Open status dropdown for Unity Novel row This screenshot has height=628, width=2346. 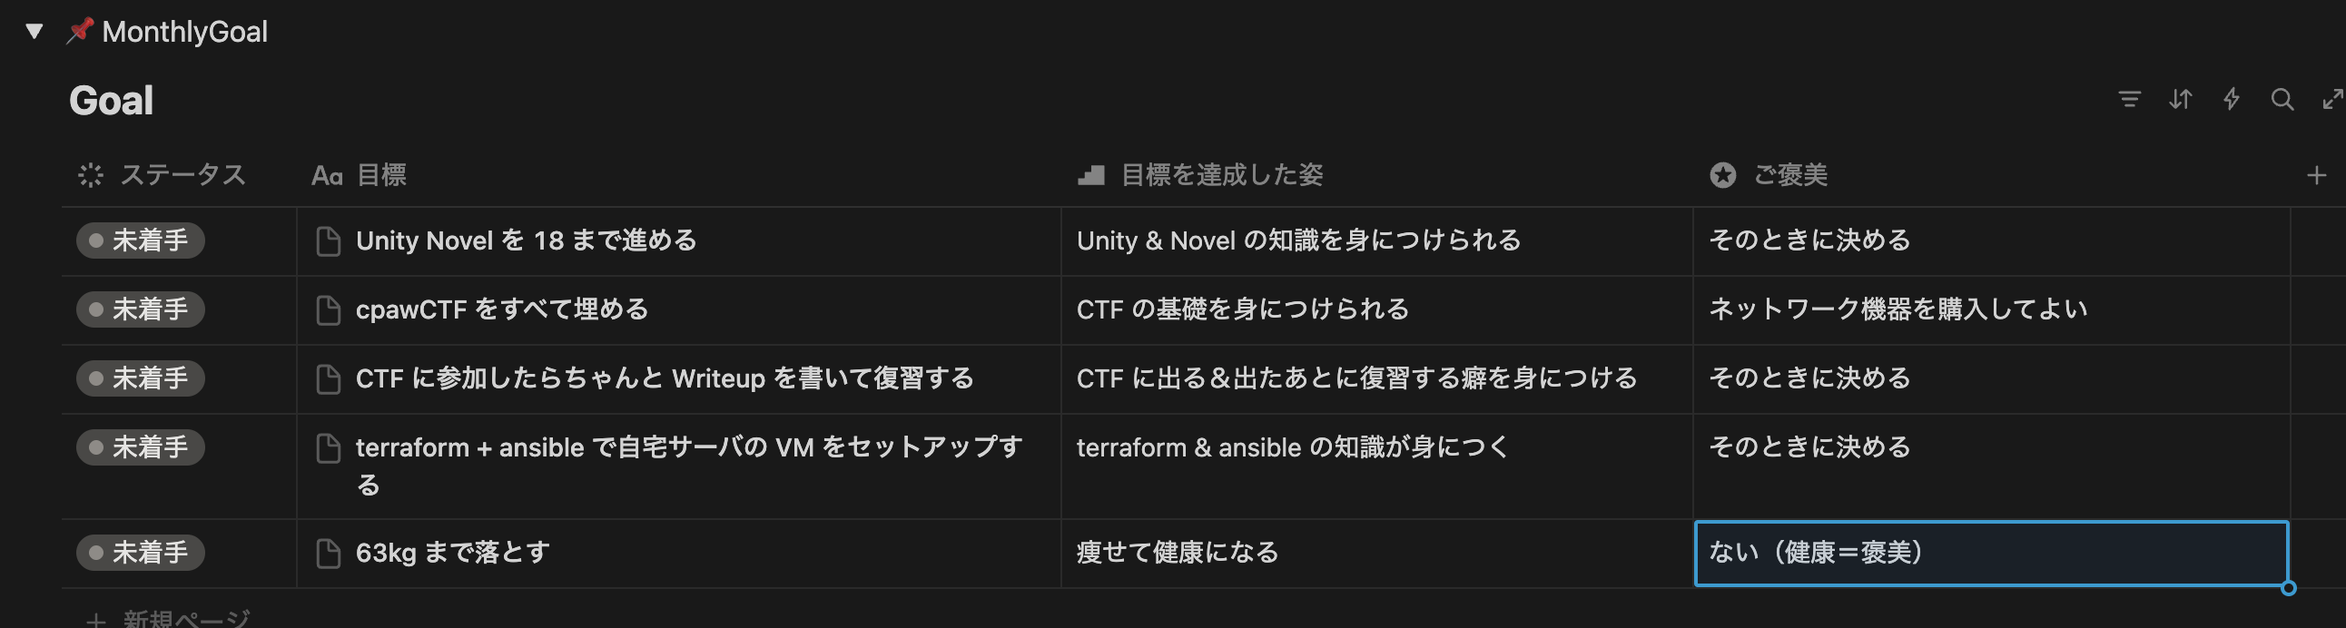[140, 241]
